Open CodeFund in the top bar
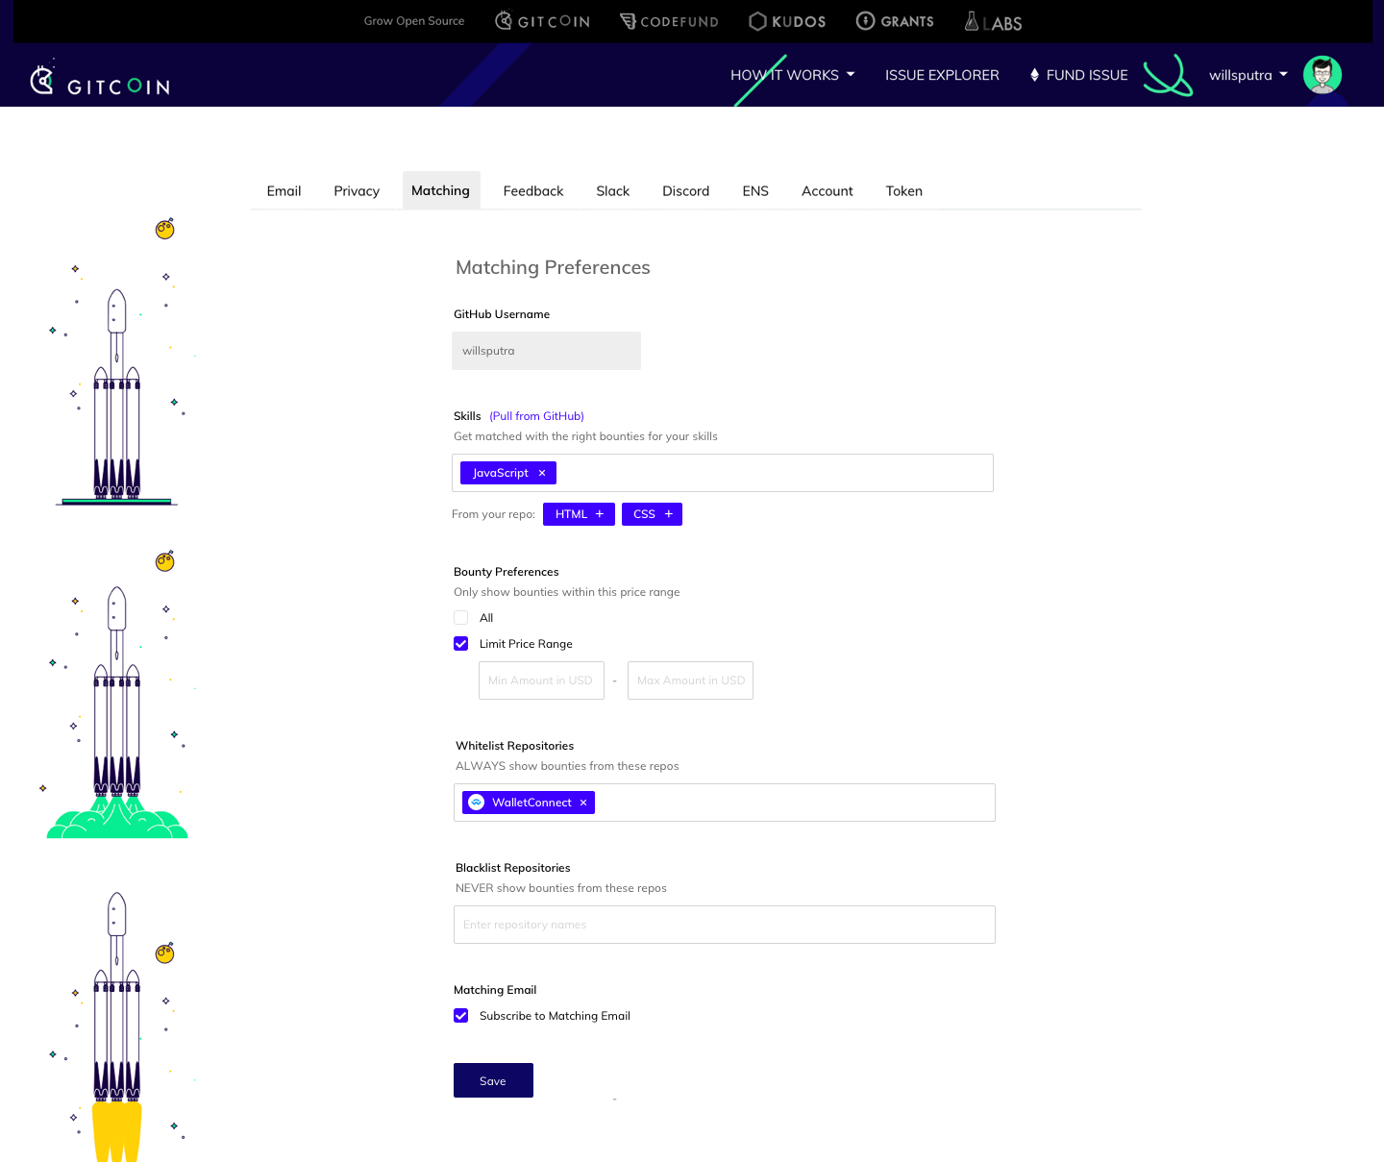Image resolution: width=1384 pixels, height=1162 pixels. (x=669, y=21)
